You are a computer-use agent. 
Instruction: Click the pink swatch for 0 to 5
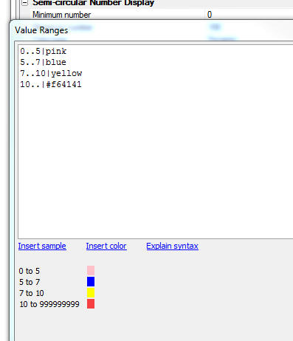point(91,271)
